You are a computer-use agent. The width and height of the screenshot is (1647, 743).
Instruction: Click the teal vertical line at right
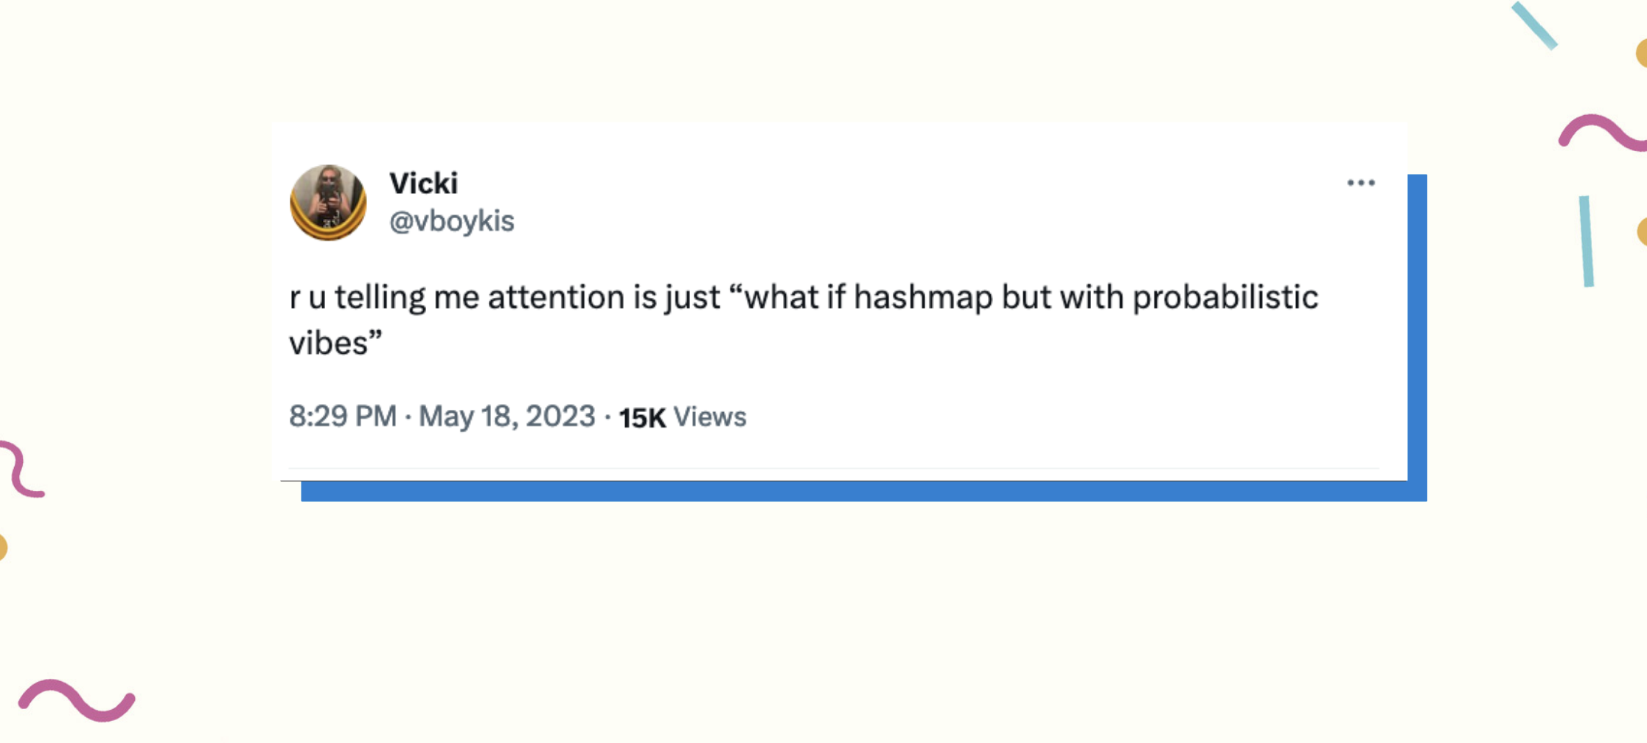1587,241
